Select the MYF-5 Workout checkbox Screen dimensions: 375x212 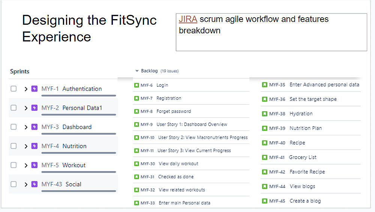(13, 165)
